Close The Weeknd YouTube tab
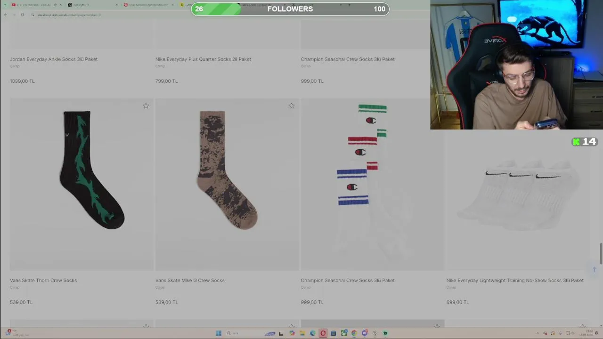Viewport: 603px width, 339px height. (x=60, y=5)
